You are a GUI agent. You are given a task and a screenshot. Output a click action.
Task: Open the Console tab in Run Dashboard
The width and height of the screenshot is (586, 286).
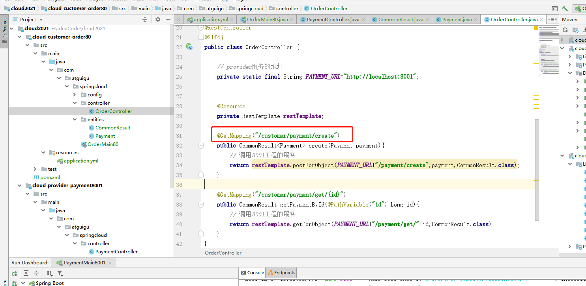253,273
